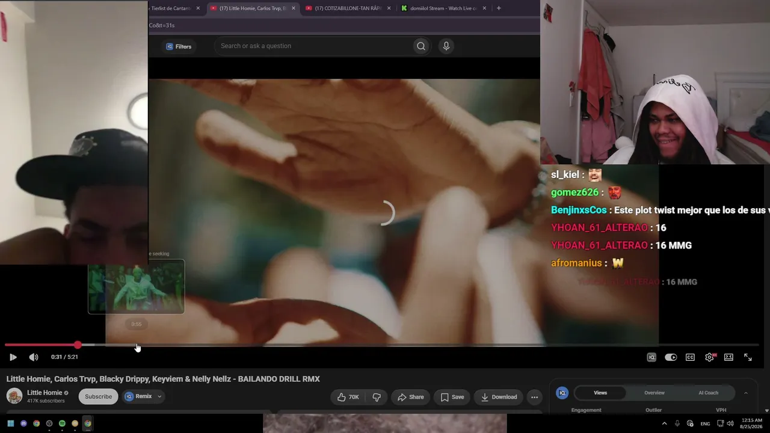This screenshot has width=770, height=433.
Task: Click the browser address bar URL
Action: [x=162, y=25]
